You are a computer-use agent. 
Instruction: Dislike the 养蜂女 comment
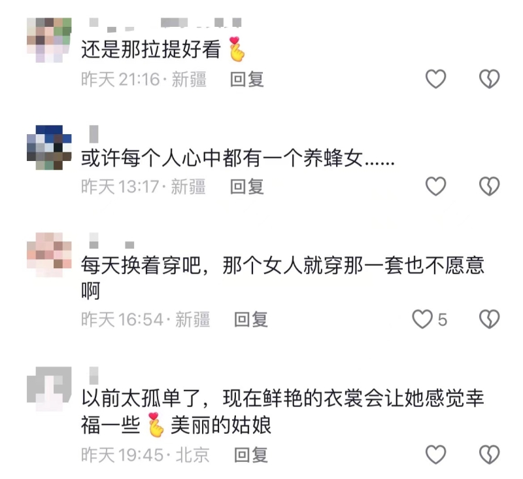[489, 186]
